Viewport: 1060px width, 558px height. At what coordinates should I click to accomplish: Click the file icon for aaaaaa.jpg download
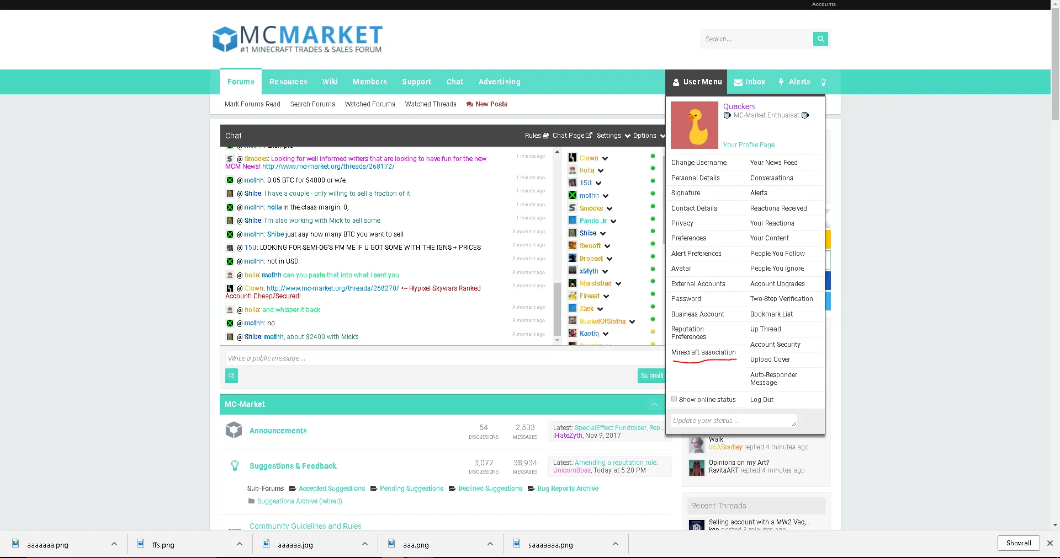click(266, 544)
